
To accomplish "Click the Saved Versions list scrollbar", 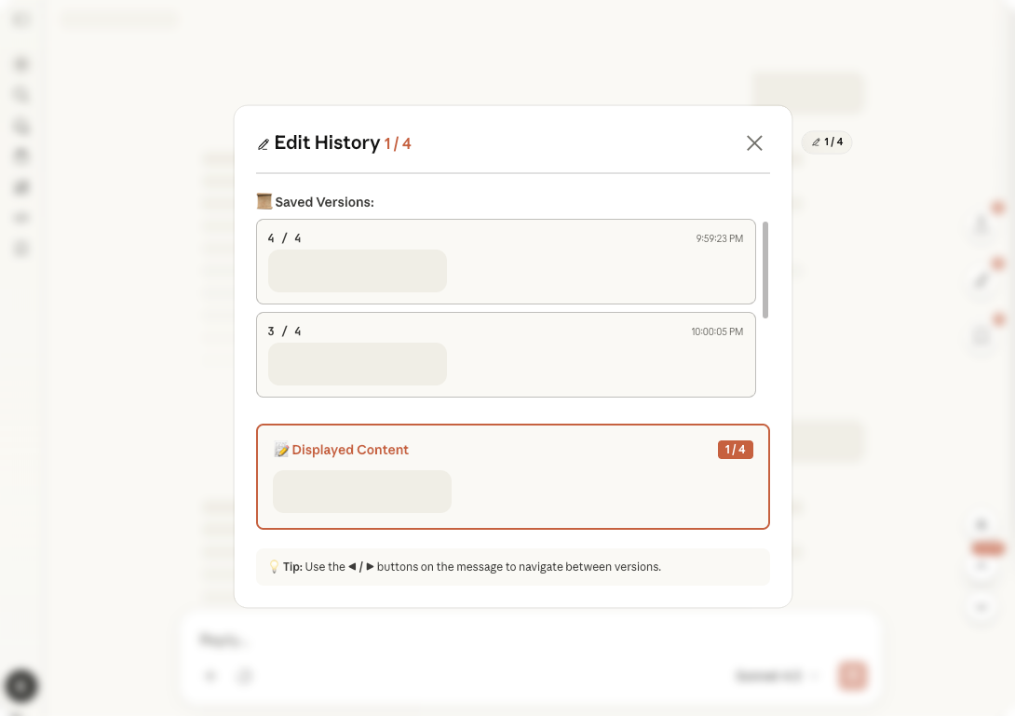I will 765,270.
